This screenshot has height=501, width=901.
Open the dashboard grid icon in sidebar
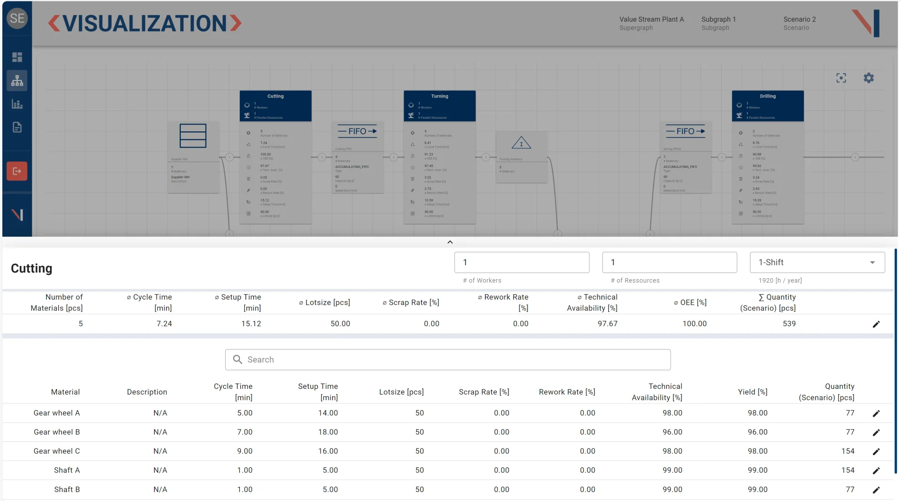[x=17, y=57]
